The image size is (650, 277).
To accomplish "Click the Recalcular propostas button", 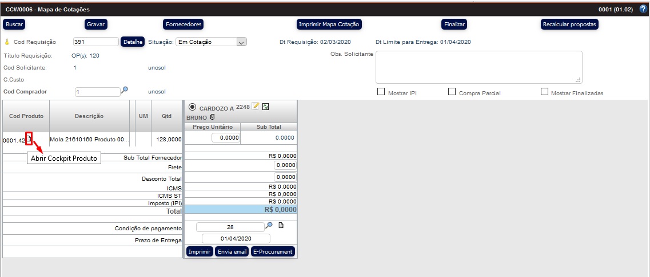I will (x=569, y=25).
